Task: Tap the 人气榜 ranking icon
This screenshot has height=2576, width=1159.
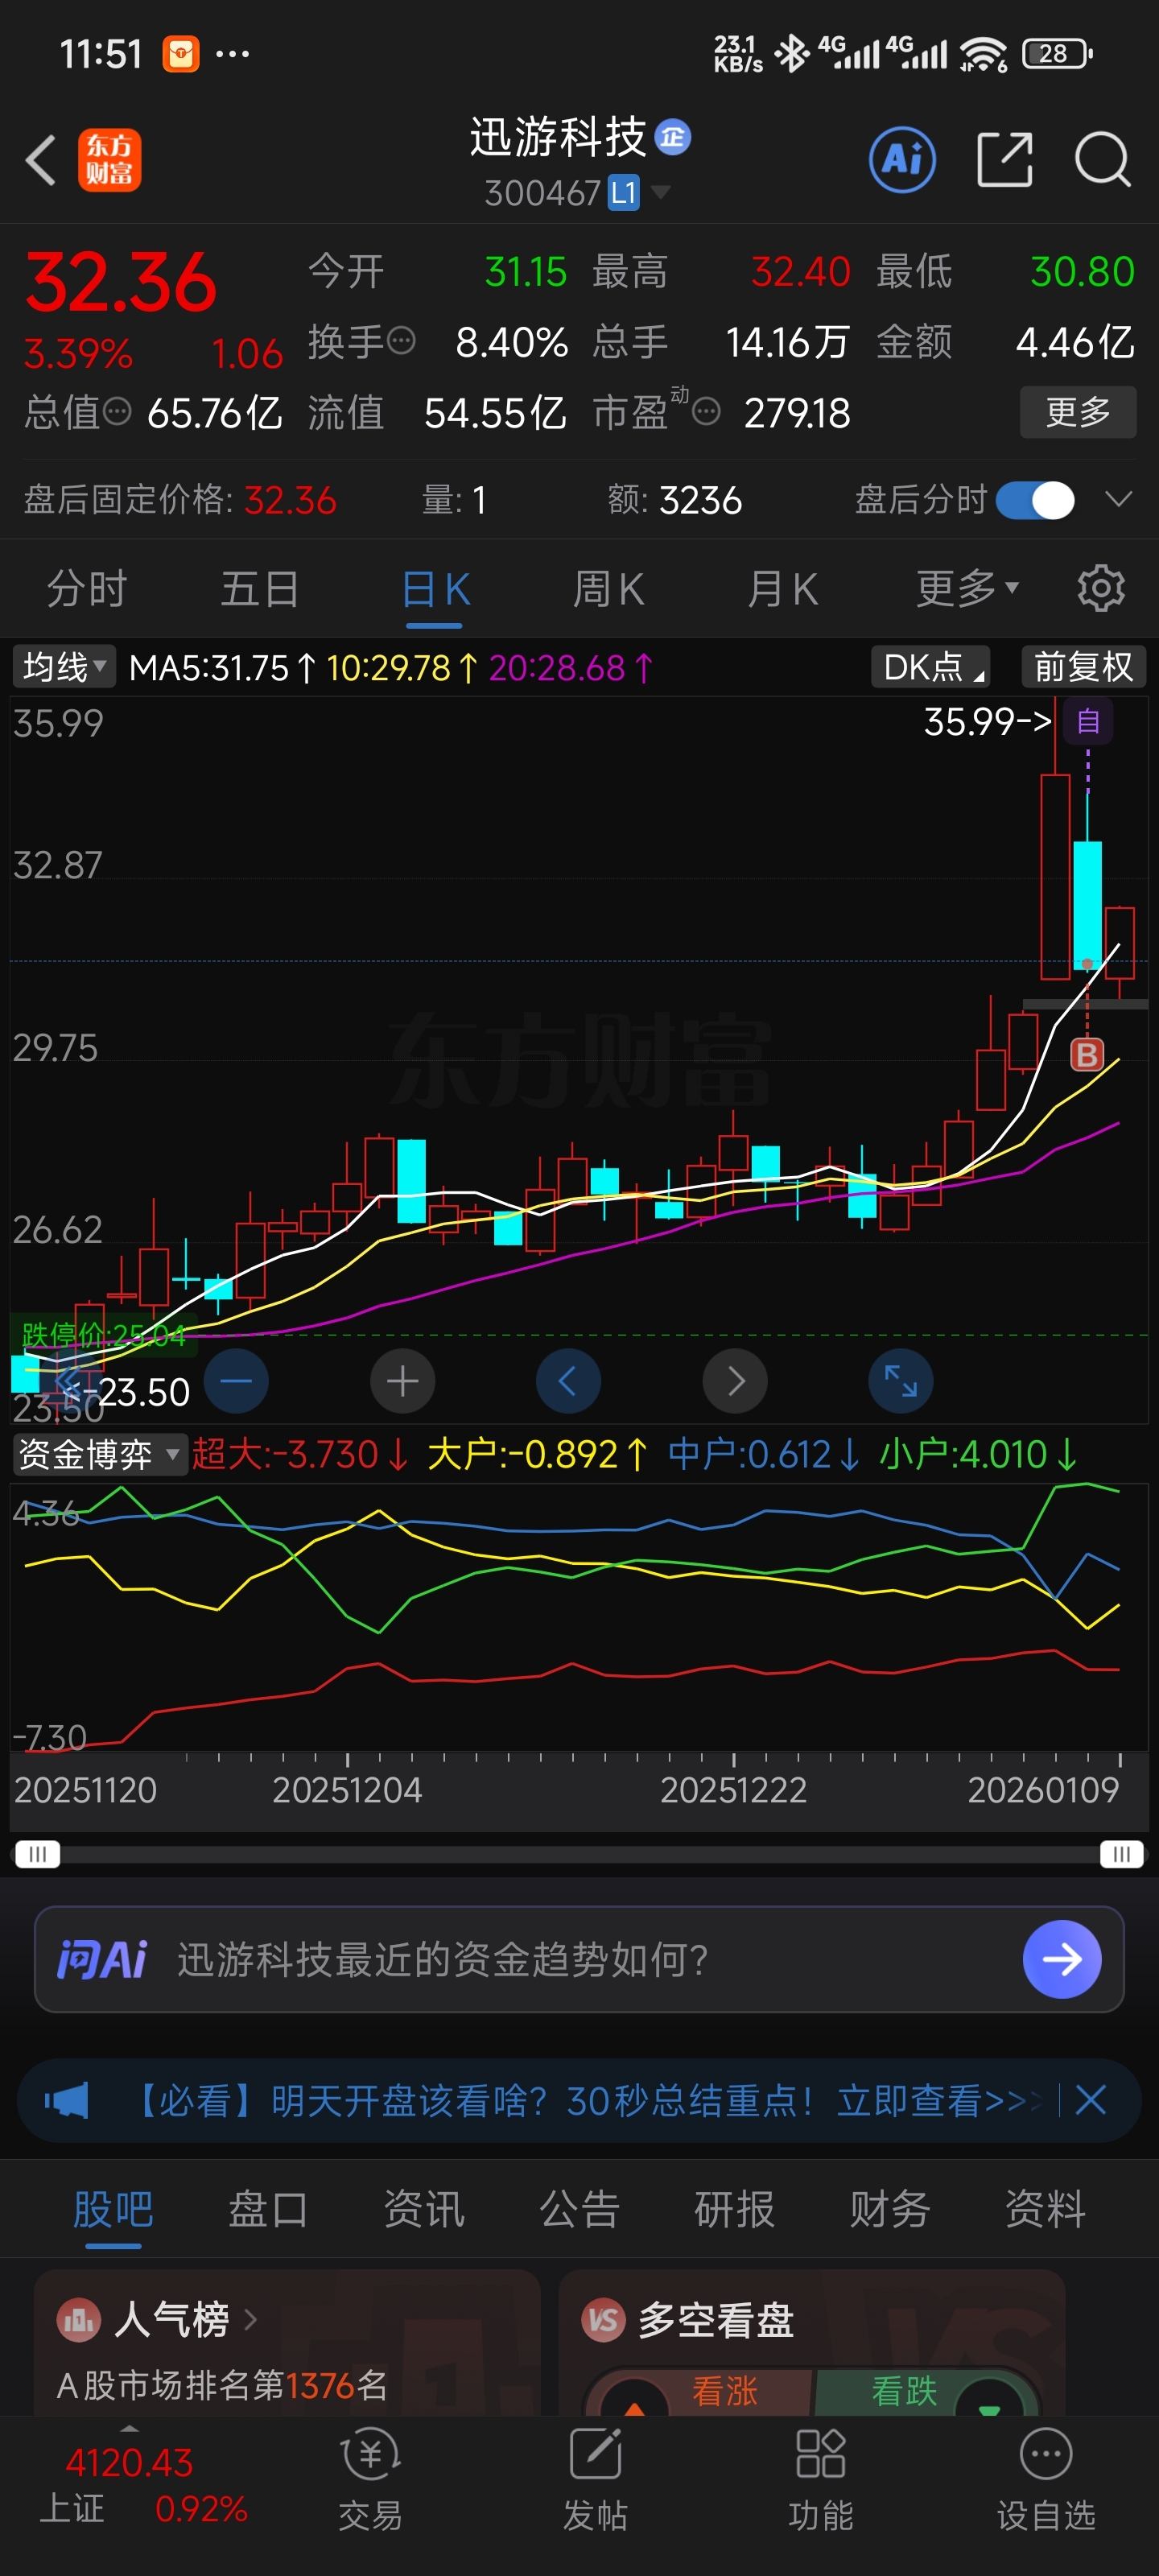Action: (78, 2319)
